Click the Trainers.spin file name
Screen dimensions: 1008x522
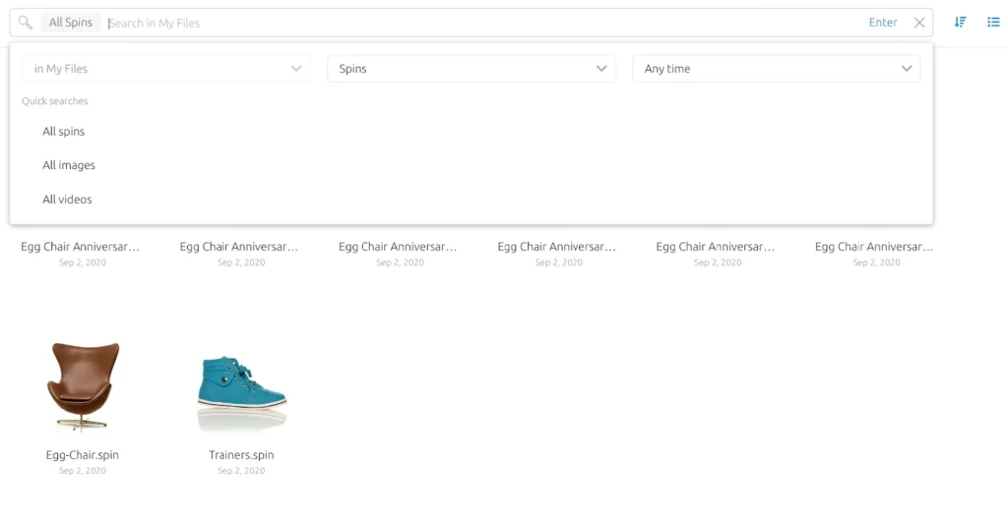[x=241, y=455]
